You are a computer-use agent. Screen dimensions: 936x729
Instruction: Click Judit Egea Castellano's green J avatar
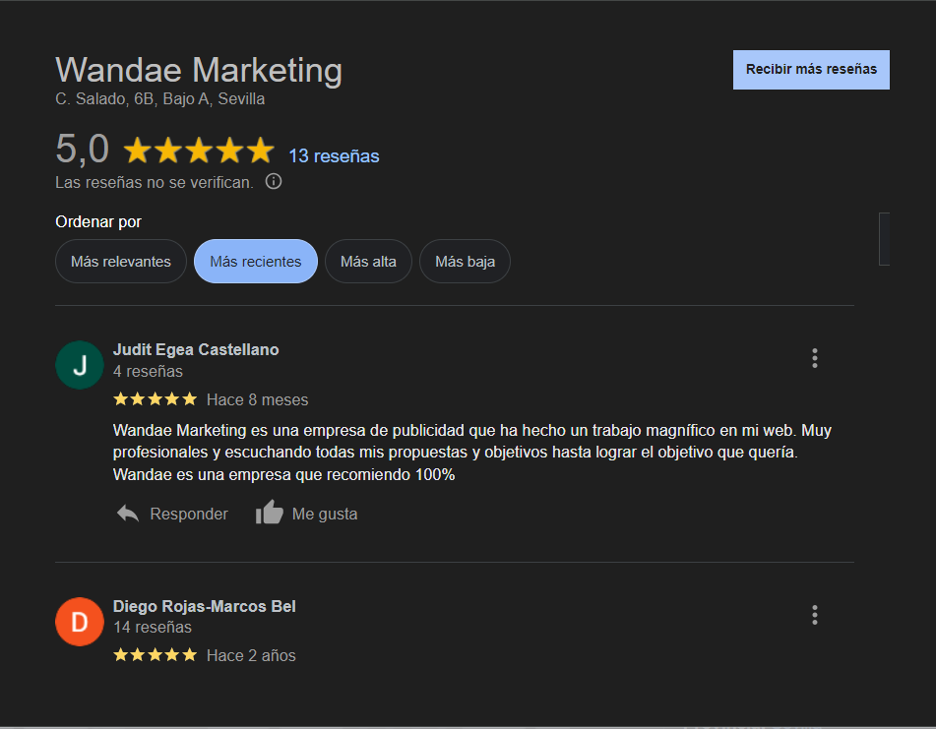pyautogui.click(x=80, y=365)
